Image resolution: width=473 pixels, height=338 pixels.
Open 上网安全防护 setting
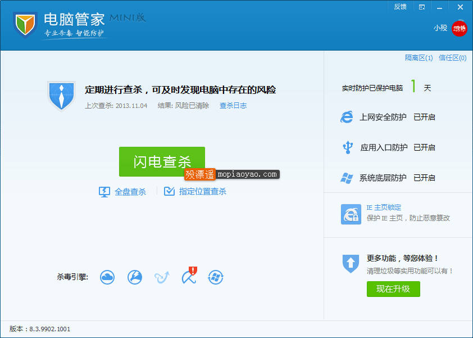383,117
